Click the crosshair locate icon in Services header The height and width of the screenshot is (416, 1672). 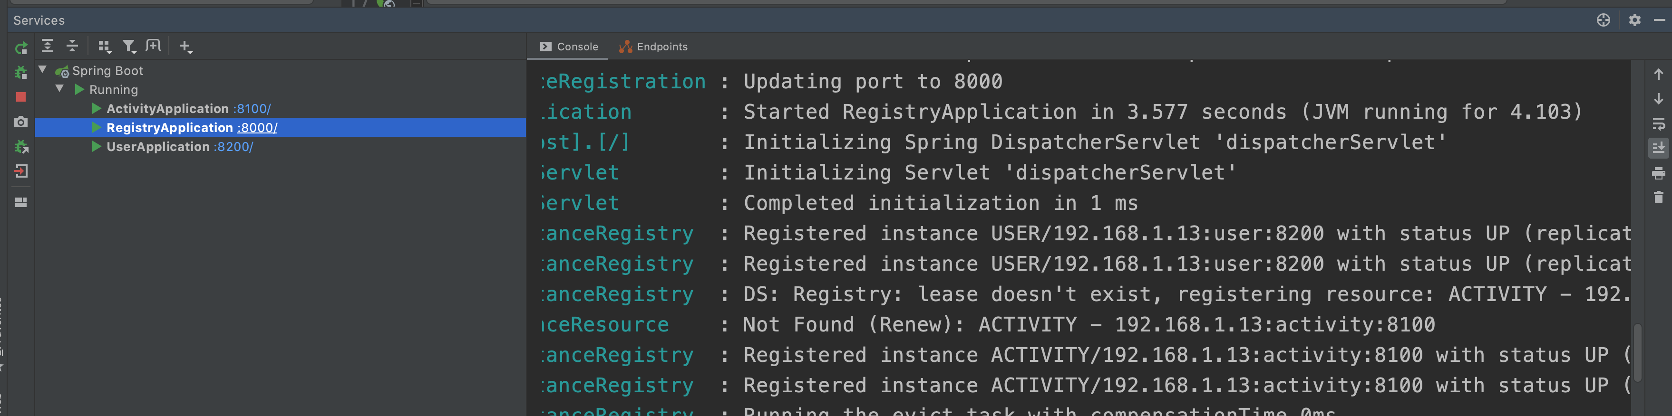[x=1603, y=20]
